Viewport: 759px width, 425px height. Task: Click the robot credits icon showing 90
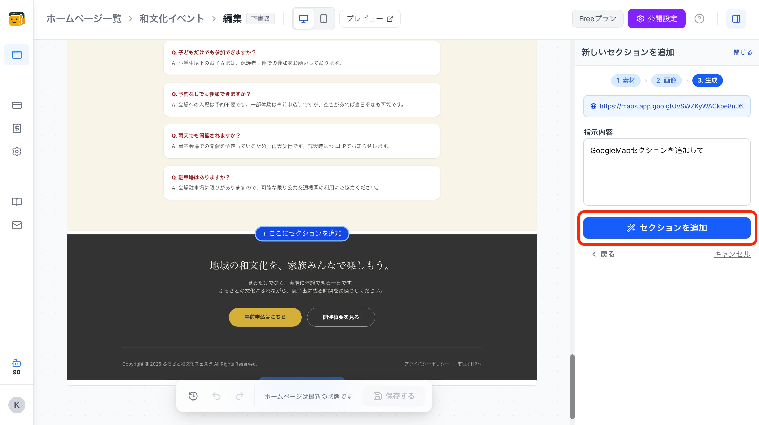tap(17, 367)
